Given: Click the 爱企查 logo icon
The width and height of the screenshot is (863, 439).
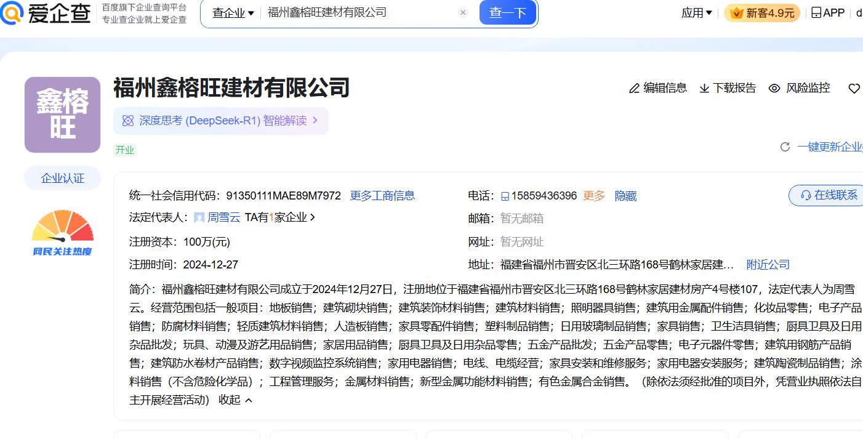Looking at the screenshot, I should [12, 13].
